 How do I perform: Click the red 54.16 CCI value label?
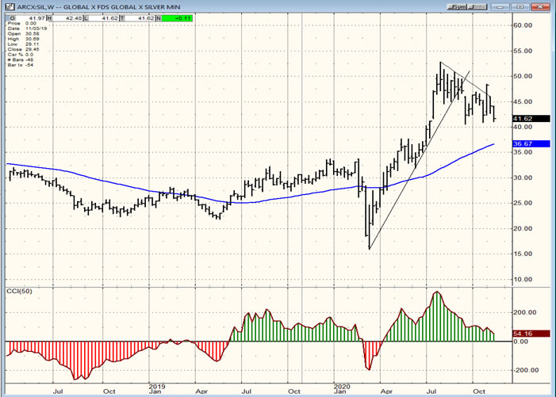pyautogui.click(x=521, y=335)
